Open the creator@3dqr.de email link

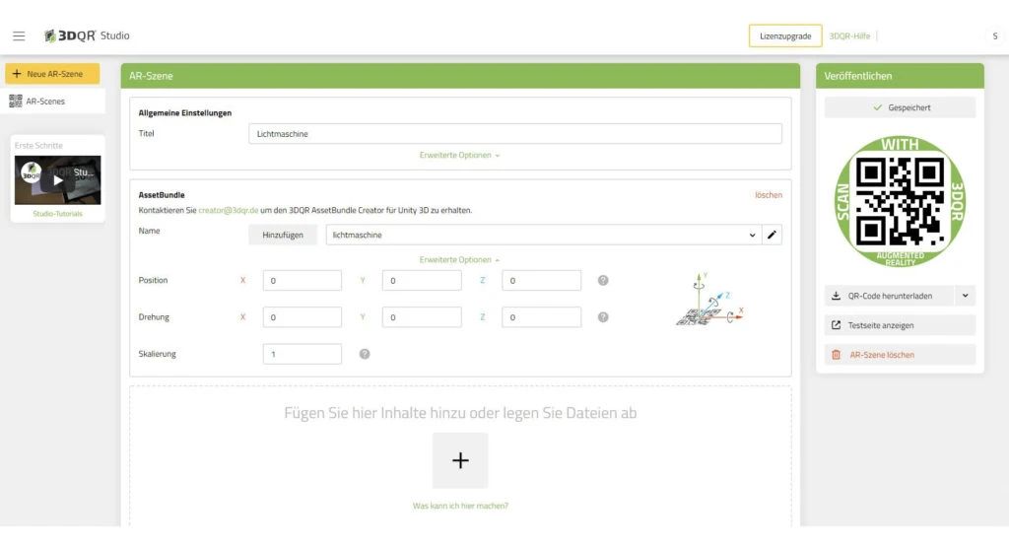pos(229,211)
